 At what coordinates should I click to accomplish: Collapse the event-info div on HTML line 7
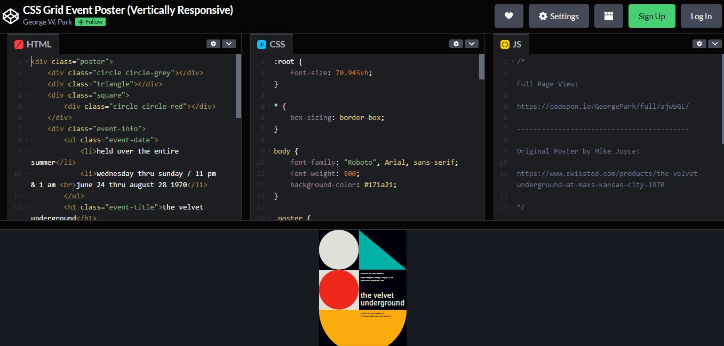pyautogui.click(x=27, y=129)
